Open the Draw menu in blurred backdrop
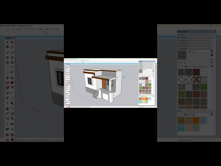 [27, 29]
